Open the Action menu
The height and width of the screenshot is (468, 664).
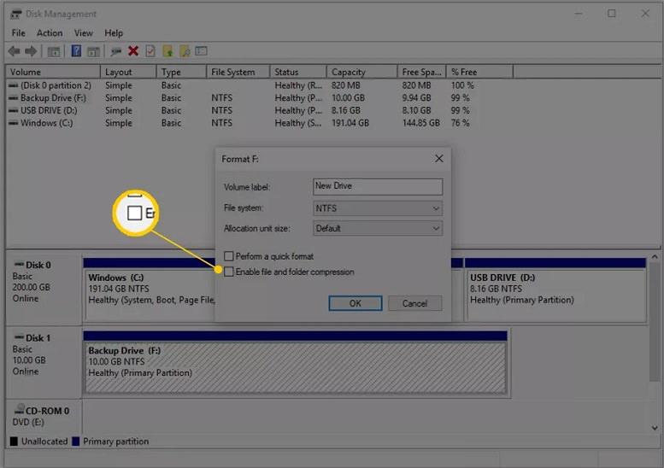click(50, 33)
